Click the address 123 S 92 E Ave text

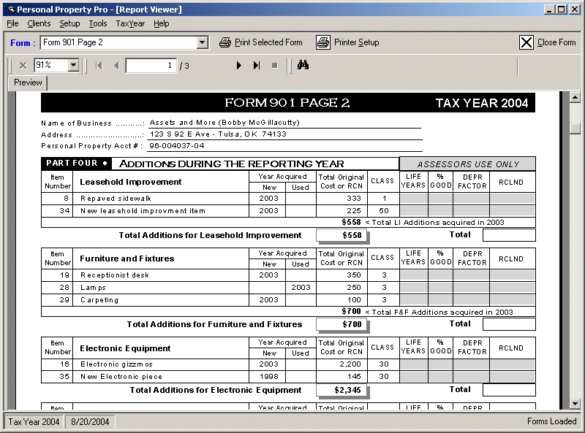218,134
